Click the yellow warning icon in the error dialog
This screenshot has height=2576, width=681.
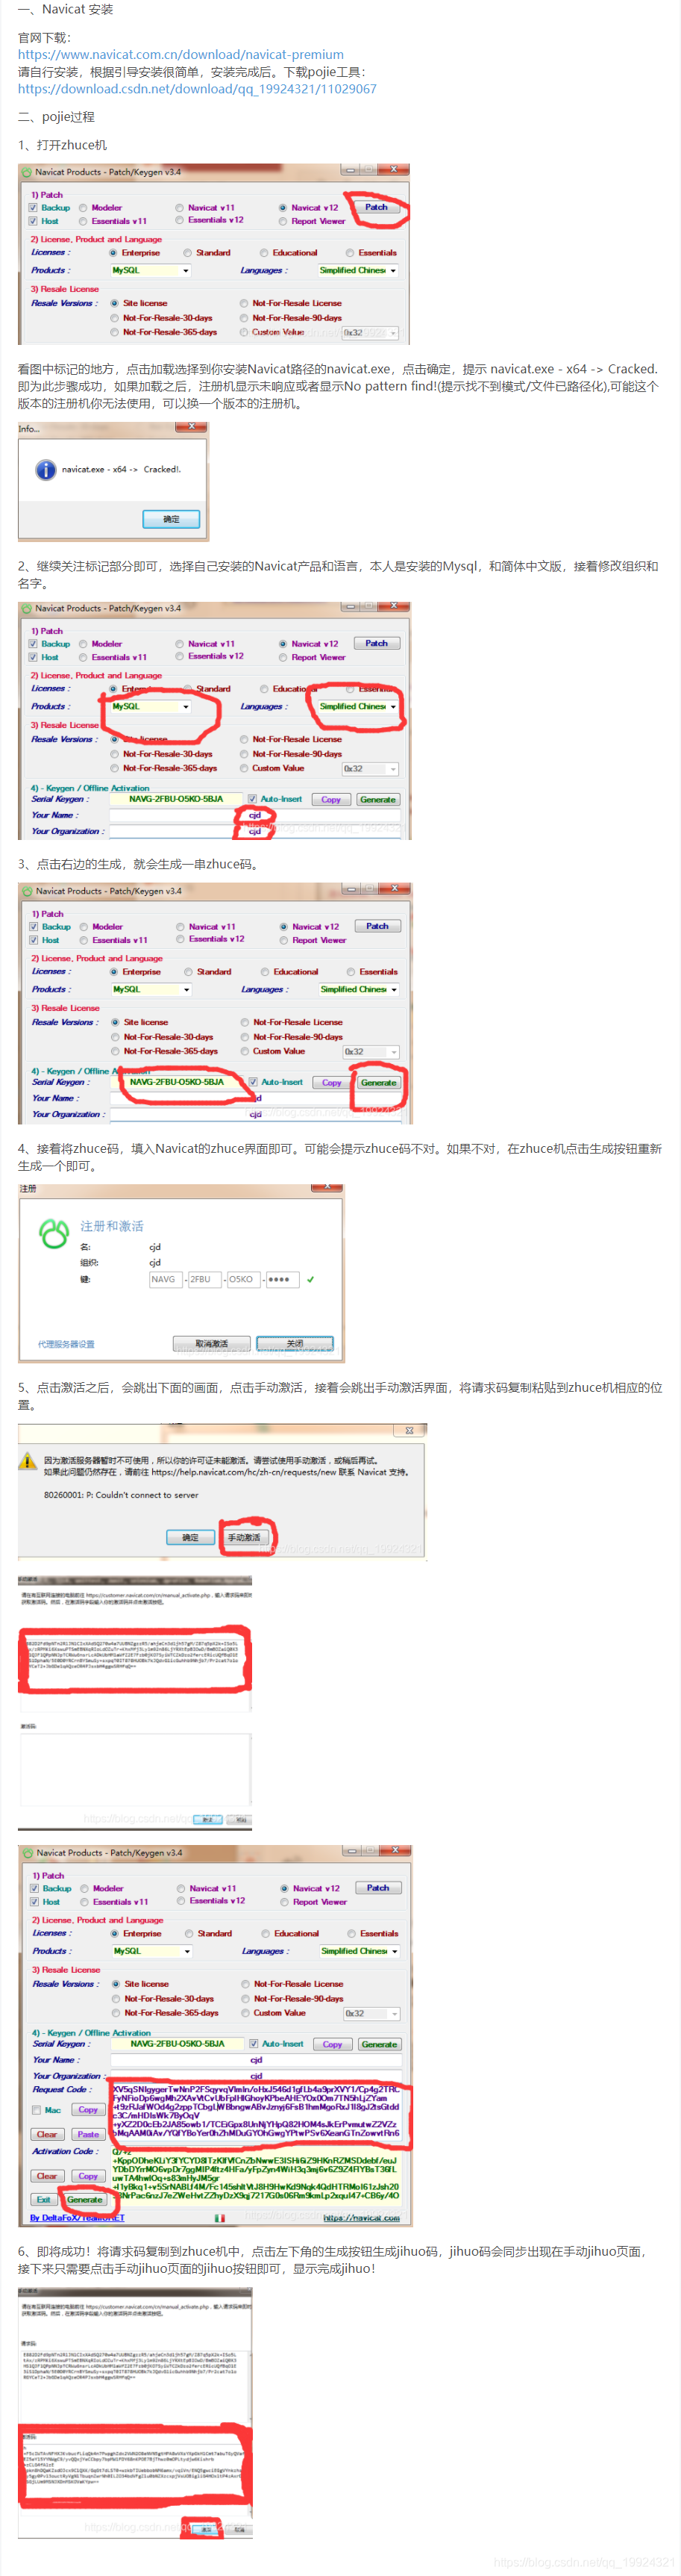pos(29,1461)
